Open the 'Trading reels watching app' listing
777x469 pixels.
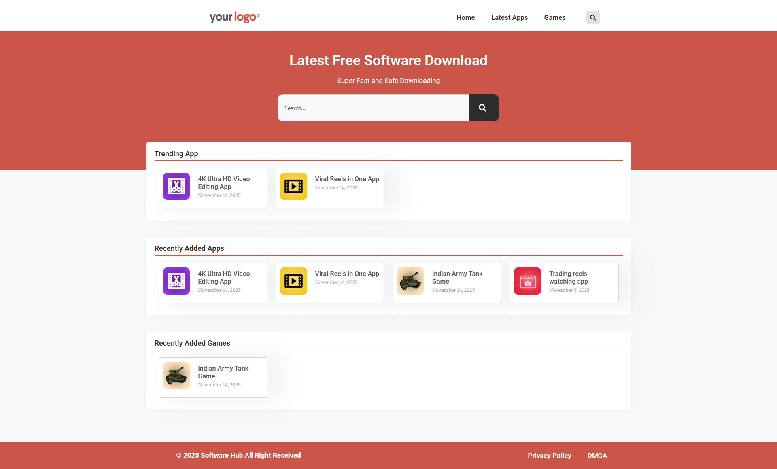pos(568,278)
